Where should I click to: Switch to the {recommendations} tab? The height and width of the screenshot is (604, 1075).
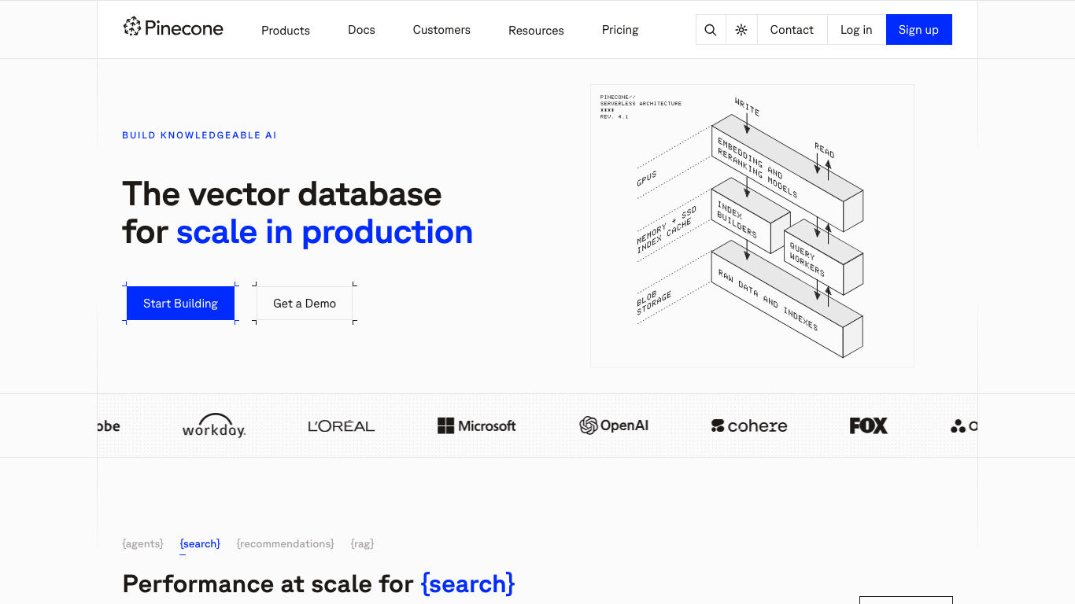pyautogui.click(x=286, y=543)
